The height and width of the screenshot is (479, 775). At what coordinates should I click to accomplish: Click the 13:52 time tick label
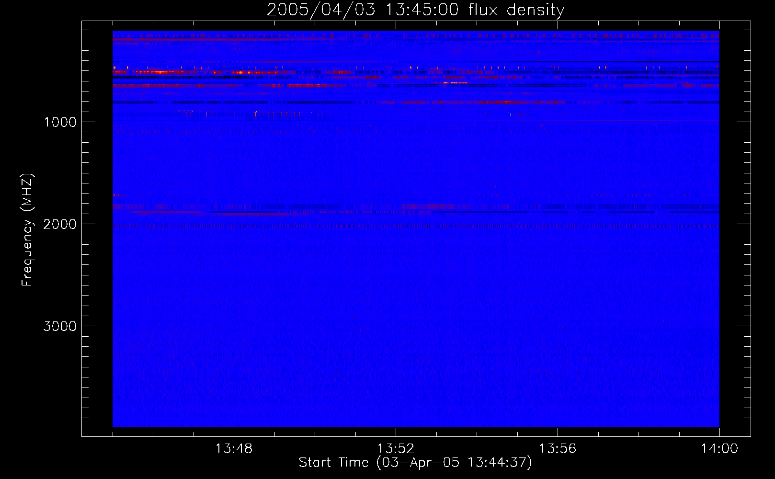396,449
